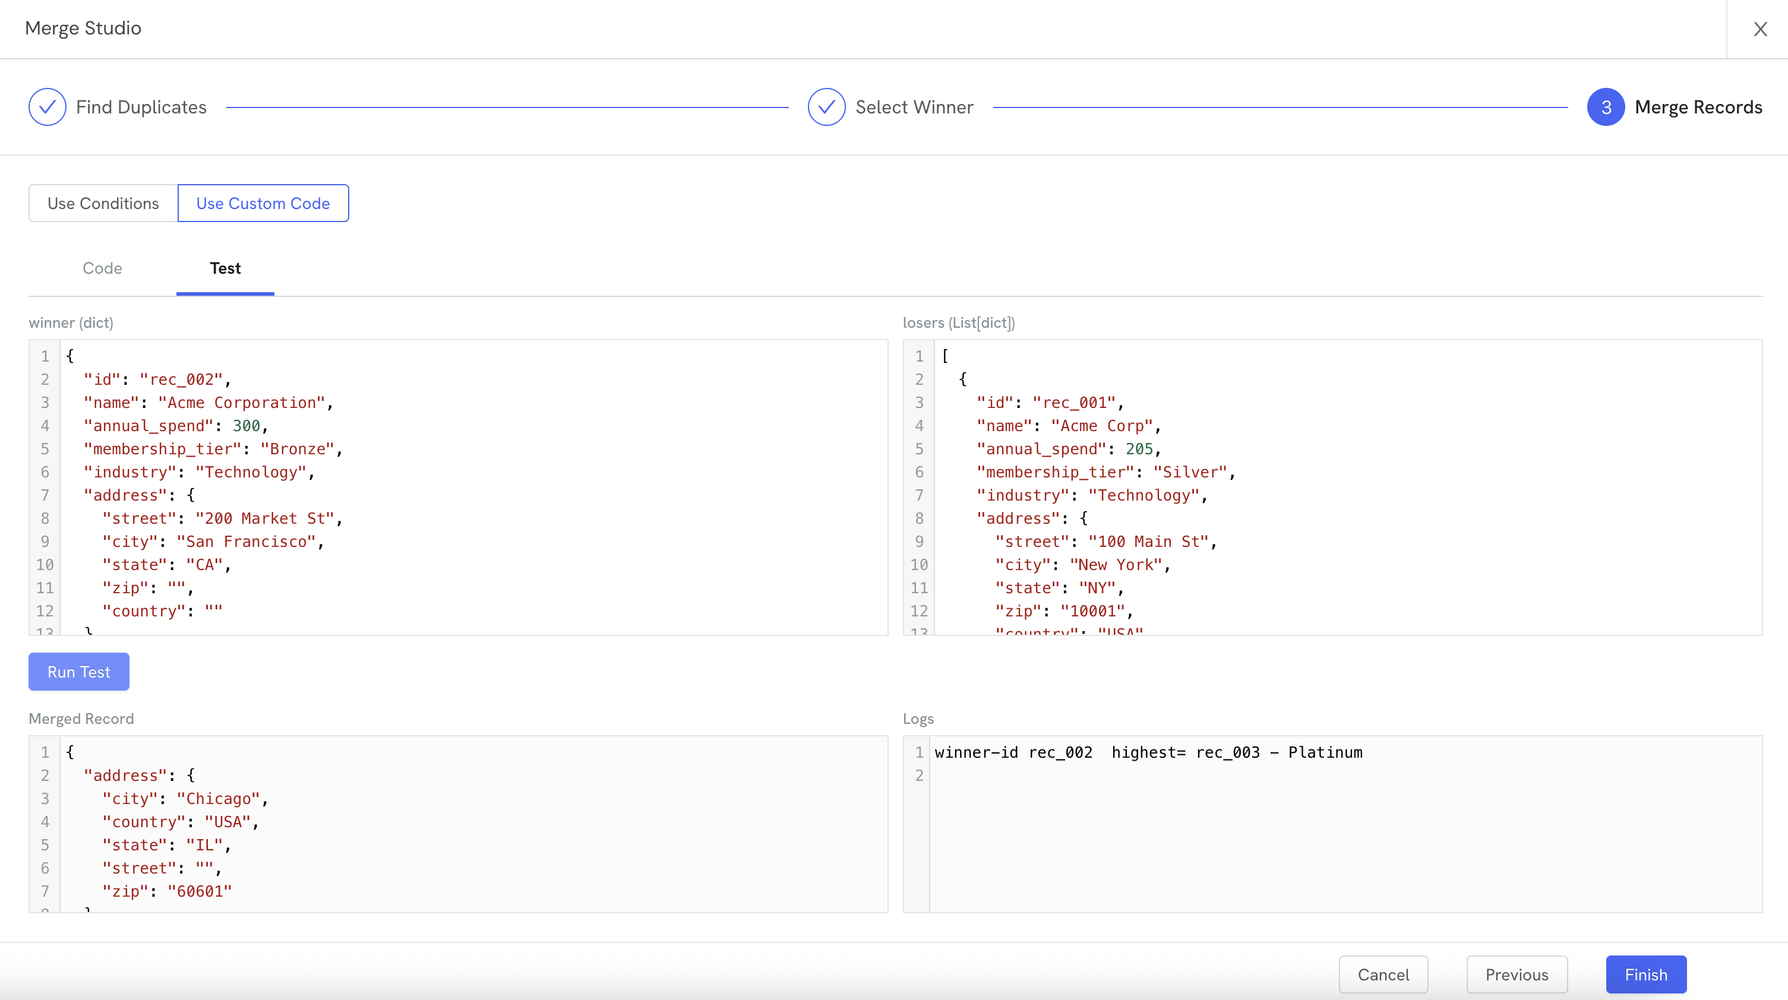
Task: Click the merged record empty street line
Action: tap(162, 868)
